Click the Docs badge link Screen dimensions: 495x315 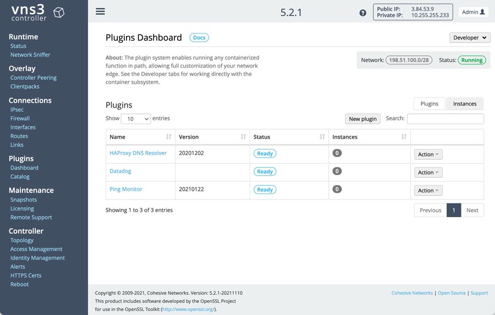199,37
